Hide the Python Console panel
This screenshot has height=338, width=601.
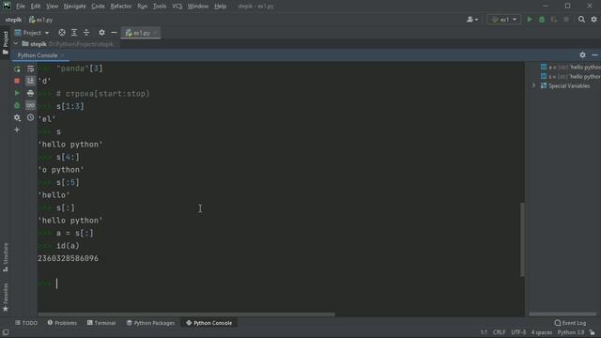594,55
